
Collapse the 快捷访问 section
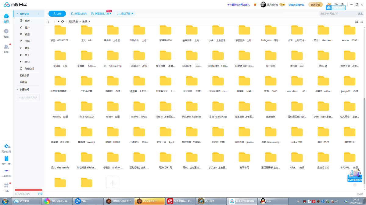[x=17, y=90]
